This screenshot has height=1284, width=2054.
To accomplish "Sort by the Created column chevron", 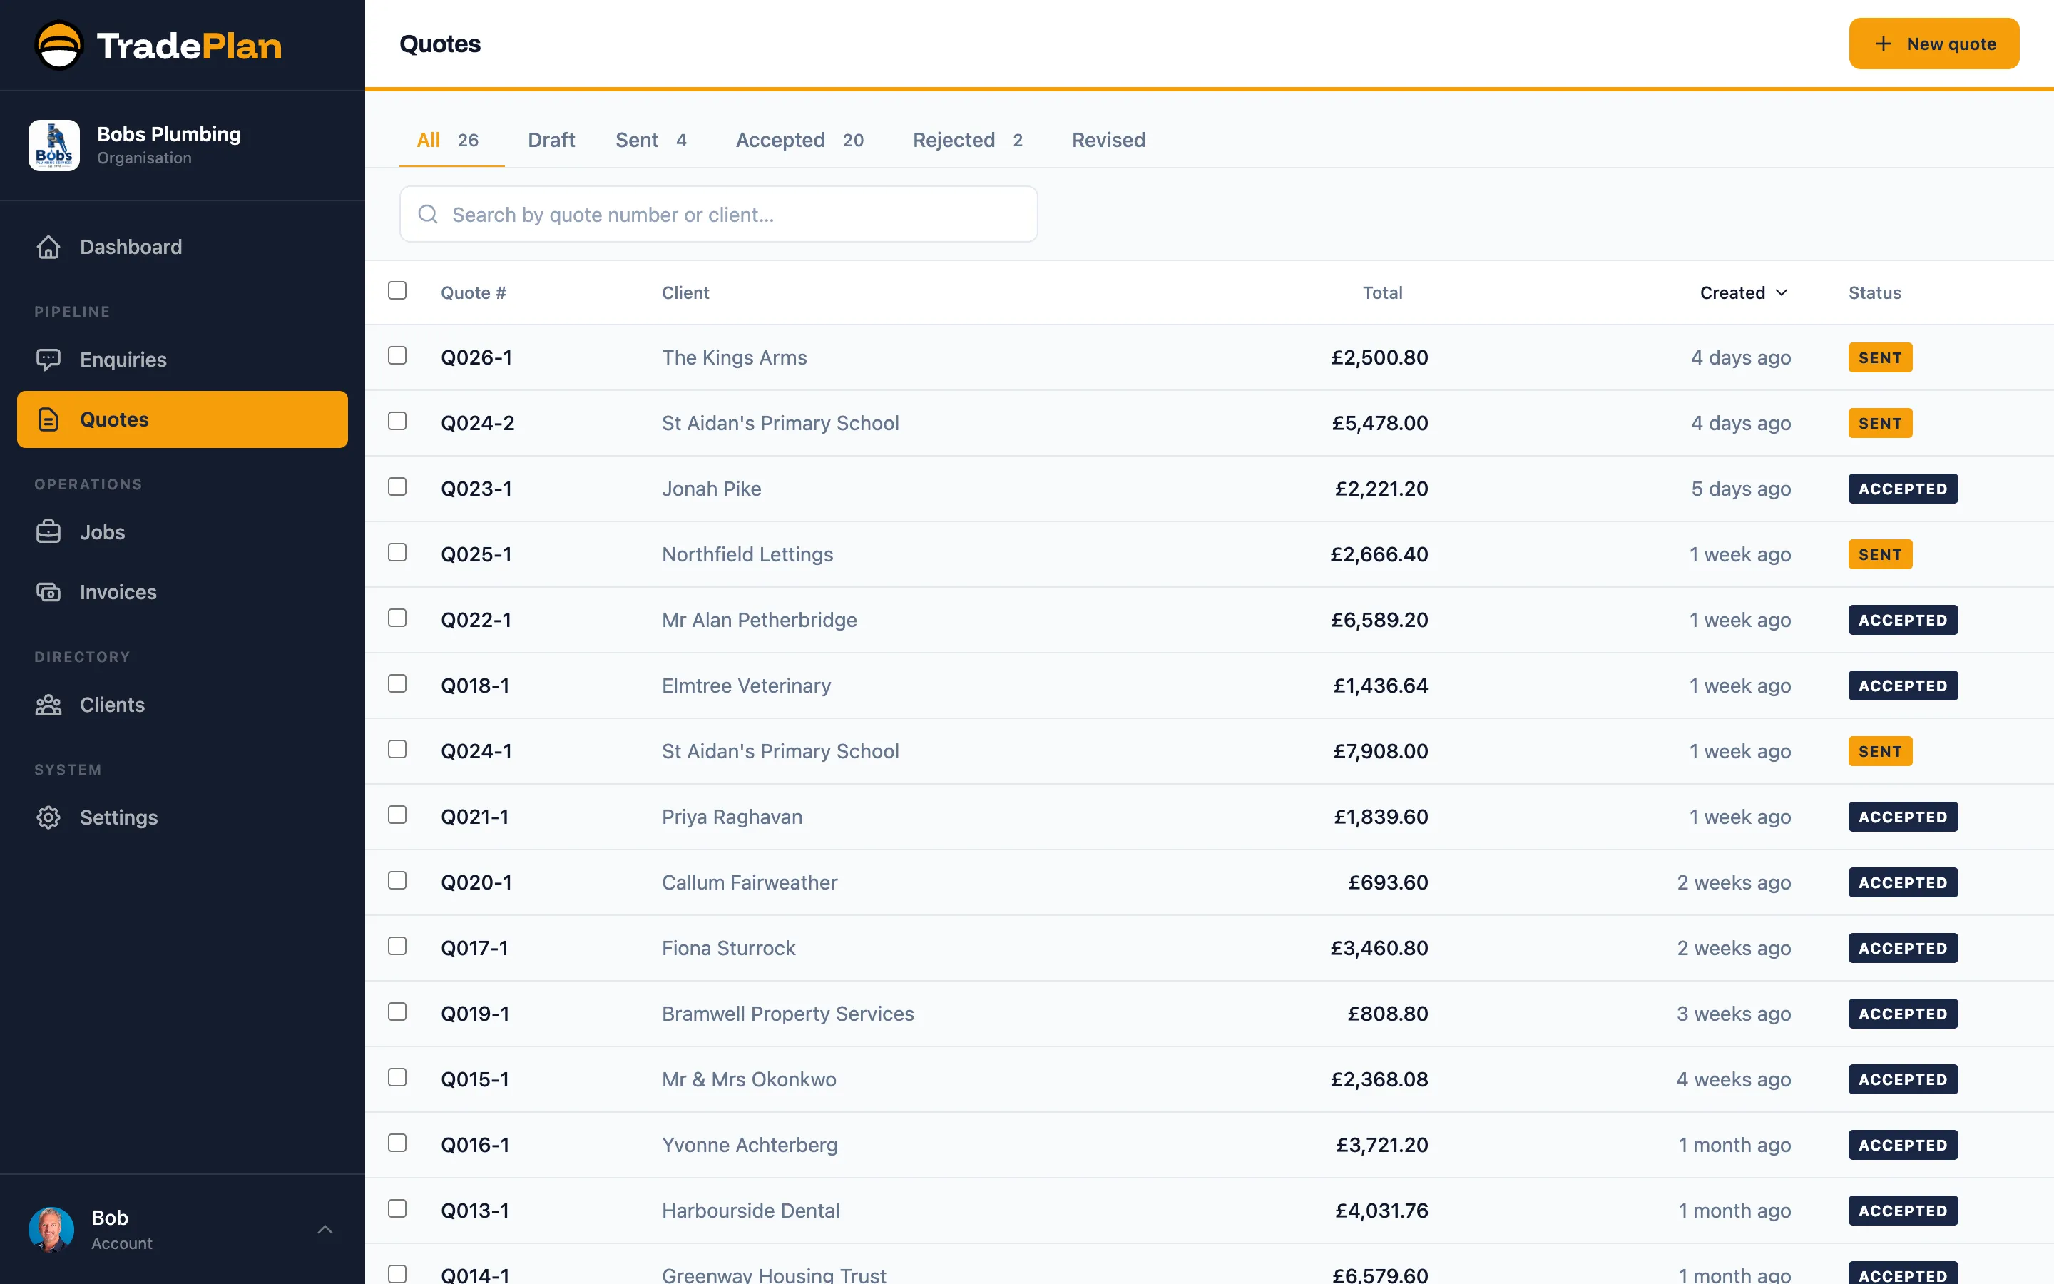I will (1782, 292).
